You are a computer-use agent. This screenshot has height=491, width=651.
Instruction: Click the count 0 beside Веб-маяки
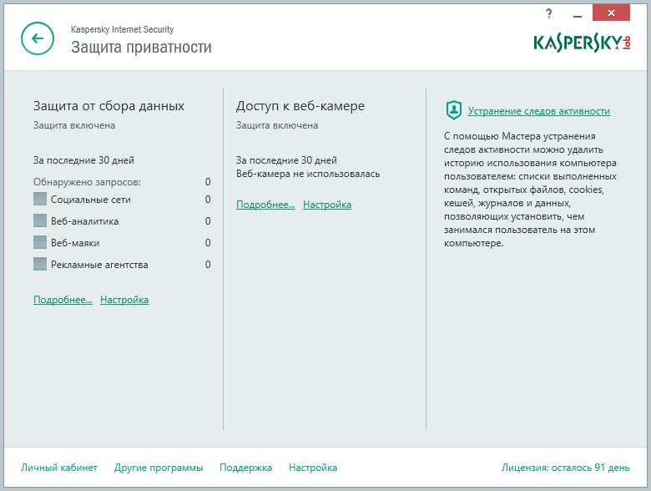click(x=208, y=243)
